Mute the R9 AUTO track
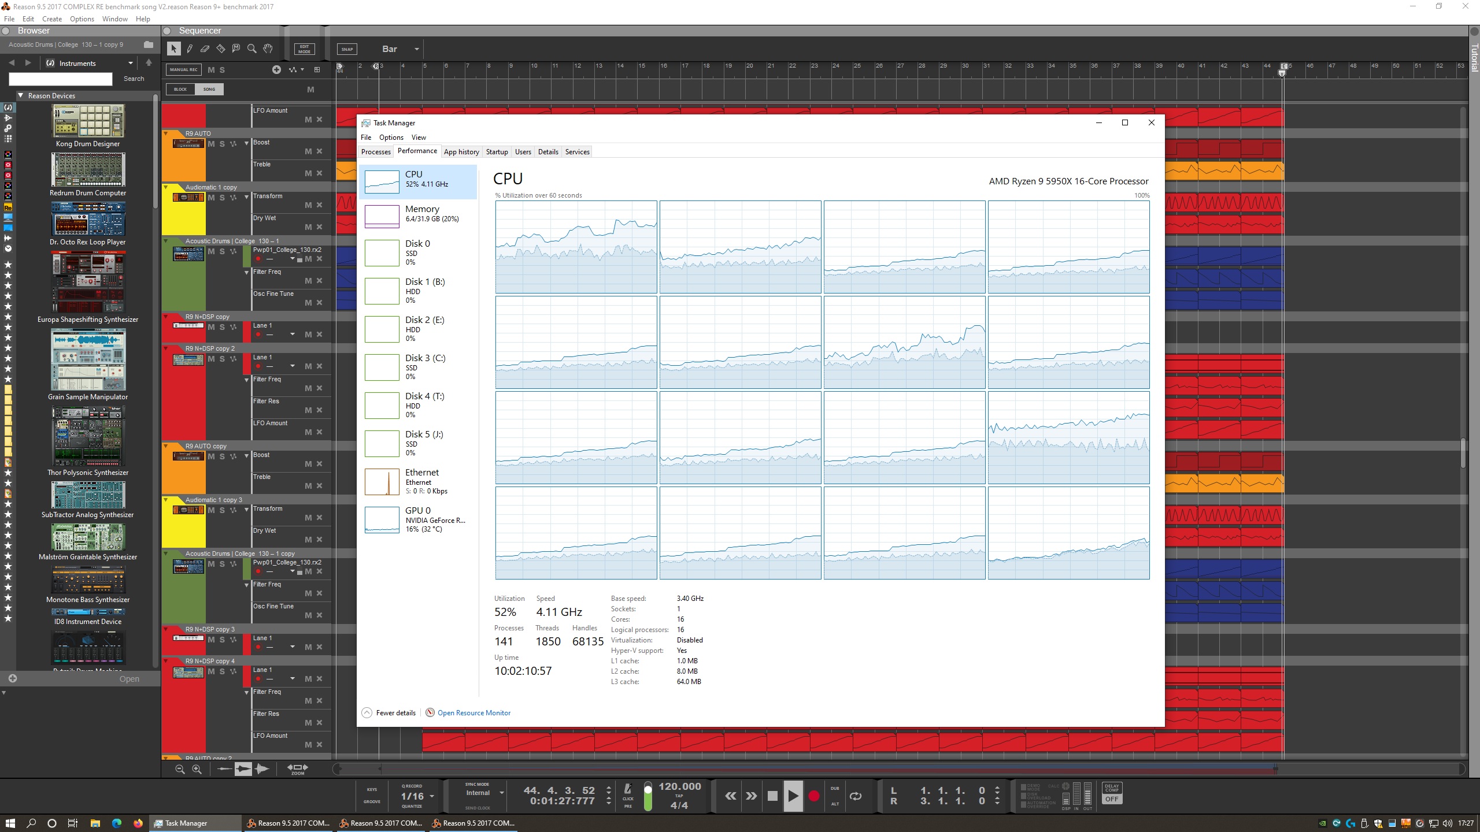1480x832 pixels. pos(211,144)
